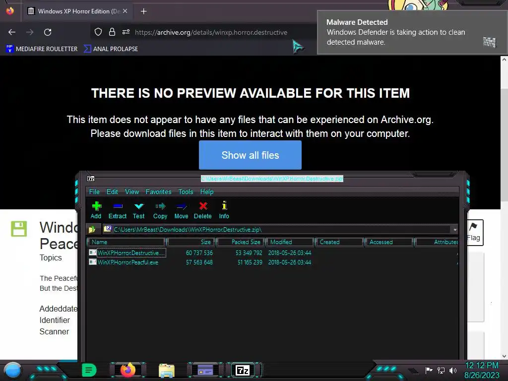Viewport: 508px width, 381px height.
Task: Open the Tools menu in 7-Zip
Action: point(186,192)
